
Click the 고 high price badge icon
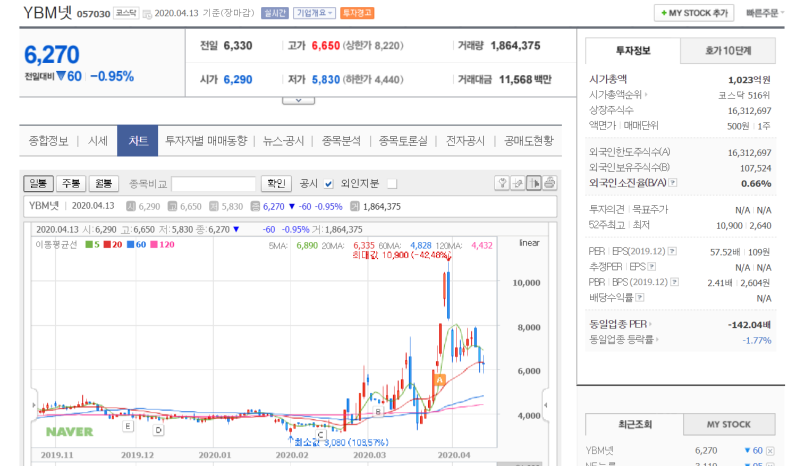coord(172,206)
